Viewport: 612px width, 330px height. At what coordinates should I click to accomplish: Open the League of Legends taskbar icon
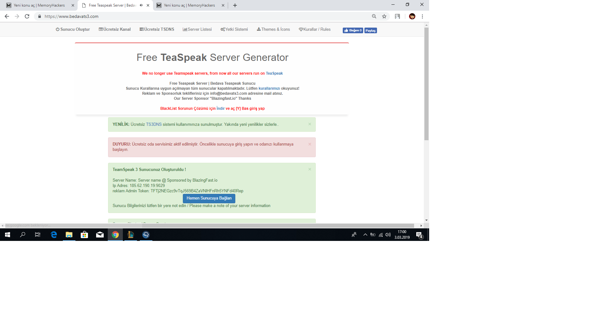(131, 235)
